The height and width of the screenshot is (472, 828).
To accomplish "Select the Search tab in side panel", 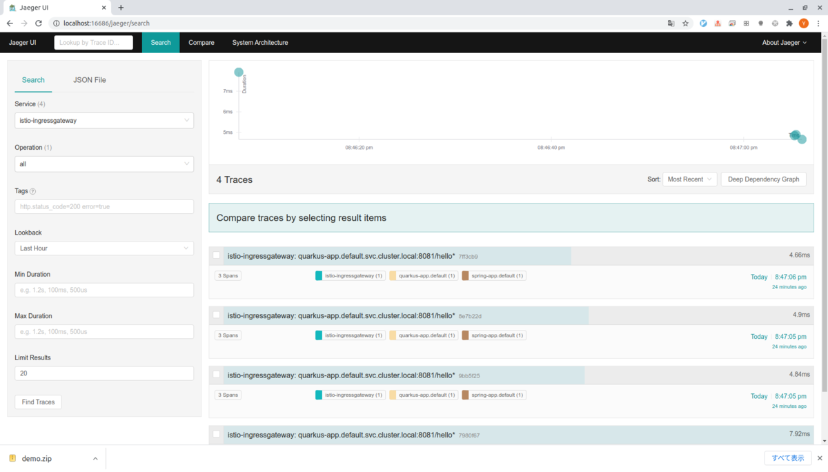I will point(33,80).
